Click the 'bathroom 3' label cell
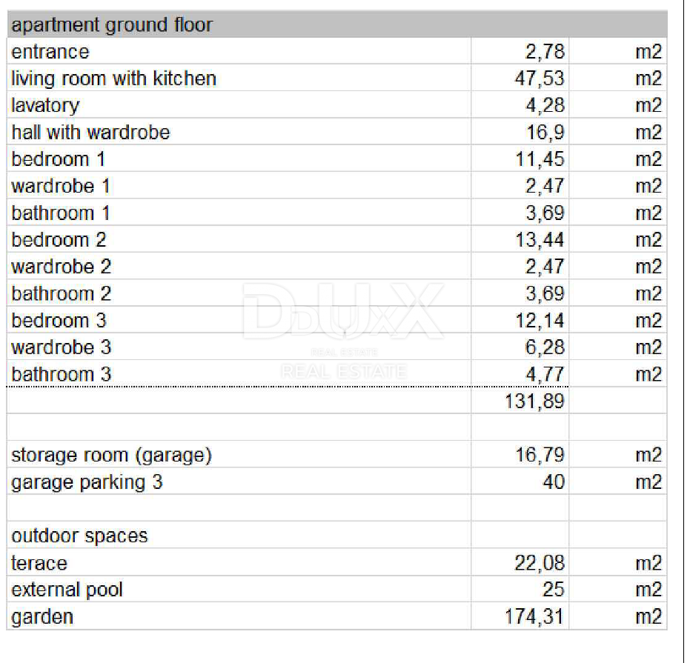 click(61, 374)
